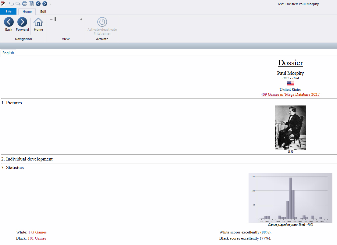This screenshot has width=337, height=245.
Task: Click small forward arrow in quick access toolbar
Action: click(45, 4)
